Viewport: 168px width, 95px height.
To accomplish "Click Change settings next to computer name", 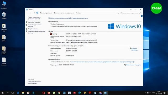I will (x=134, y=49).
